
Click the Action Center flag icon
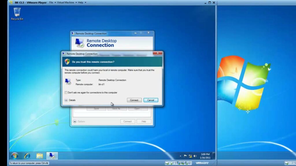(x=185, y=156)
